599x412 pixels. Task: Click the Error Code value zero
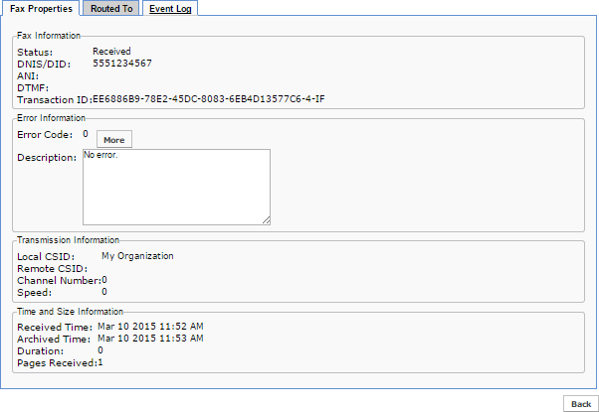pyautogui.click(x=86, y=134)
